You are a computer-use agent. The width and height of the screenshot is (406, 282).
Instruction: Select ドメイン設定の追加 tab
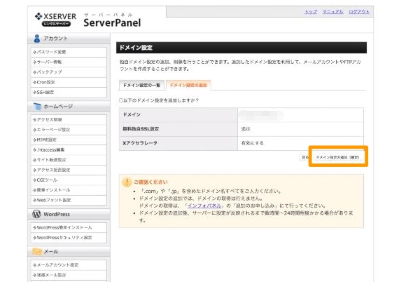coord(188,85)
